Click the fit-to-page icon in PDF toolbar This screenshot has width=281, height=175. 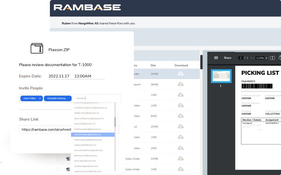point(273,58)
